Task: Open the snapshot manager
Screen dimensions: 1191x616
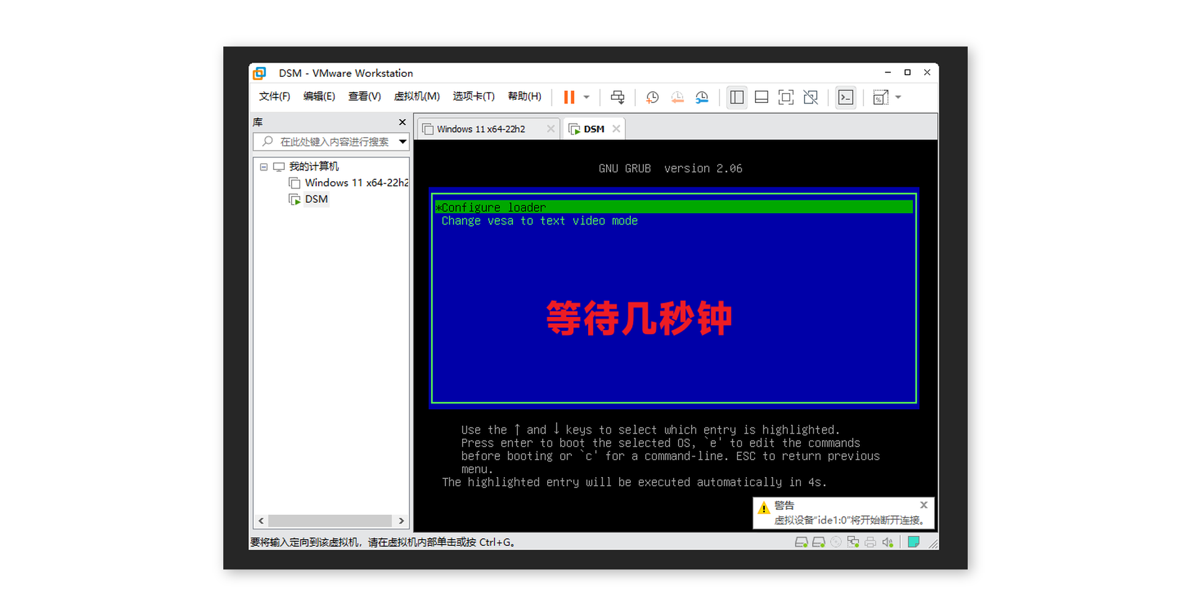Action: (x=702, y=97)
